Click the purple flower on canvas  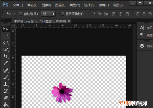[x=62, y=93]
